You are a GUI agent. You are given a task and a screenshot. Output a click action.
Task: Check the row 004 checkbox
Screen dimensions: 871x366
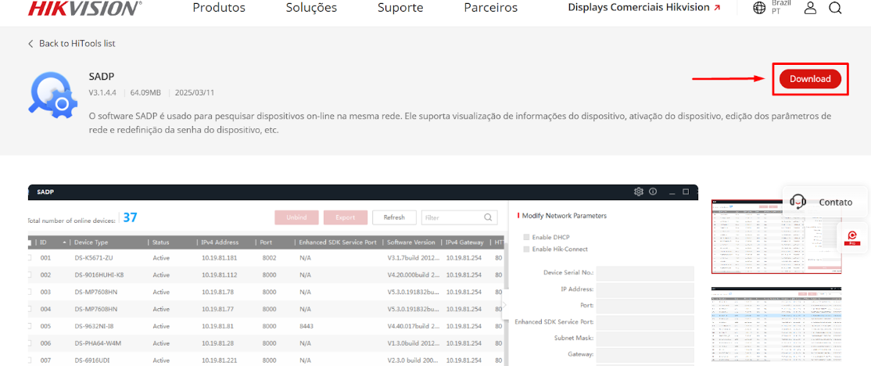tap(29, 309)
